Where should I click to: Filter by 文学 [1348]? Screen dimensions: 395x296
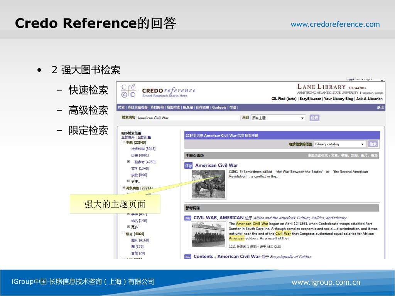(140, 168)
